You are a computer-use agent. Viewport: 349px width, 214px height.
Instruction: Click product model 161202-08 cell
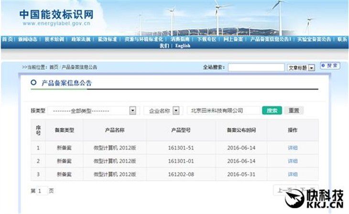[x=181, y=174]
